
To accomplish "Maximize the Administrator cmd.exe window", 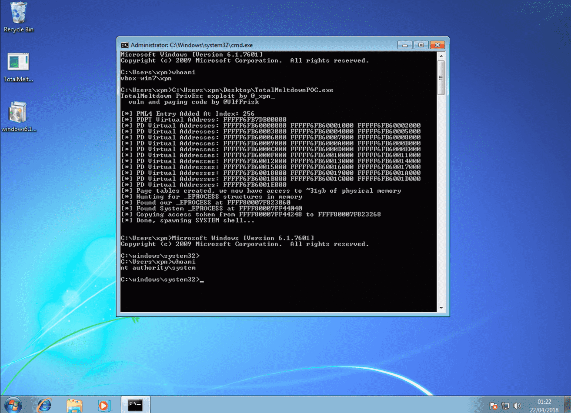I will pyautogui.click(x=421, y=45).
